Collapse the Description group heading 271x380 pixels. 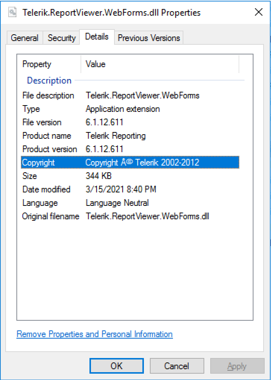click(49, 81)
